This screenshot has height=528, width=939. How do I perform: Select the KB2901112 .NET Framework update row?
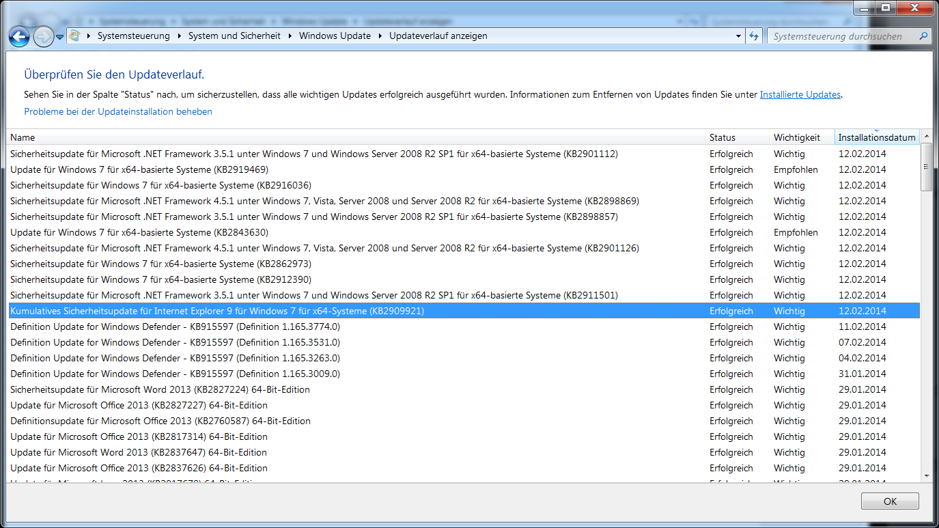coord(464,154)
